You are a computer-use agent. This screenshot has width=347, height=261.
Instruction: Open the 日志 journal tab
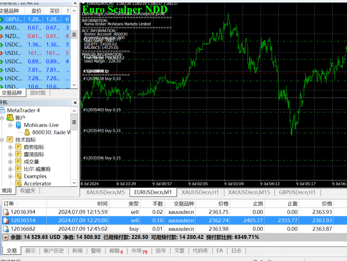point(236,250)
